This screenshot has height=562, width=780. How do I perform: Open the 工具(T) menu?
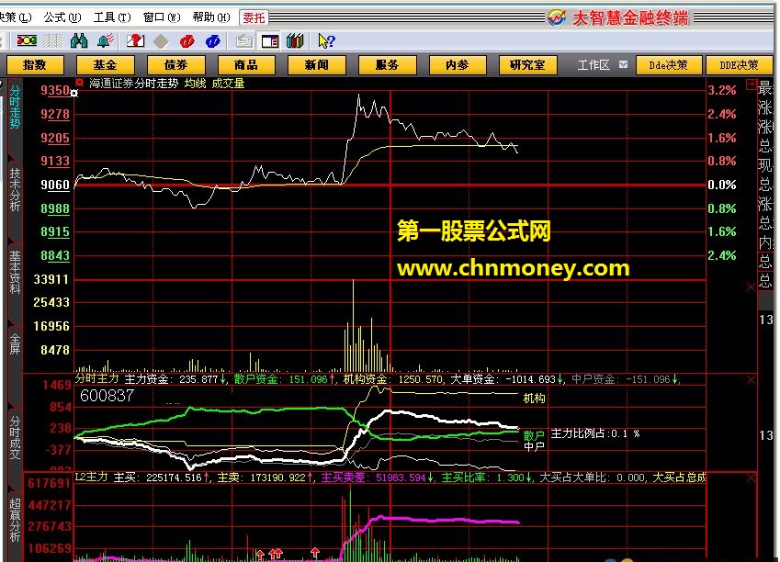click(x=112, y=17)
